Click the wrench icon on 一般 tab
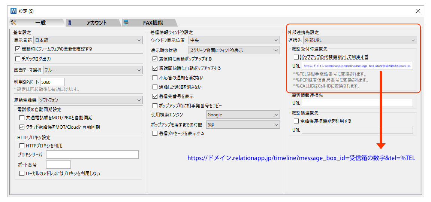The image size is (431, 202). click(x=14, y=22)
